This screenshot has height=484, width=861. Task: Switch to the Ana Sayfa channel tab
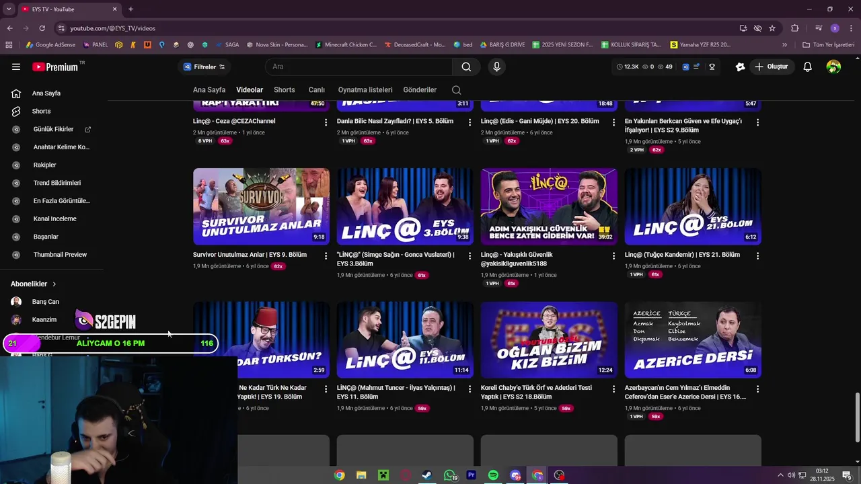[209, 90]
